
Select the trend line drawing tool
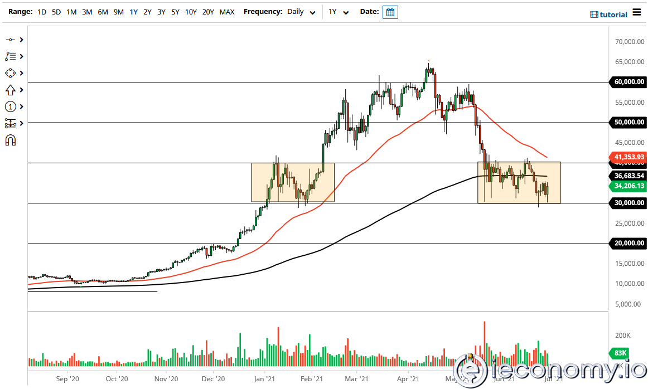point(9,40)
